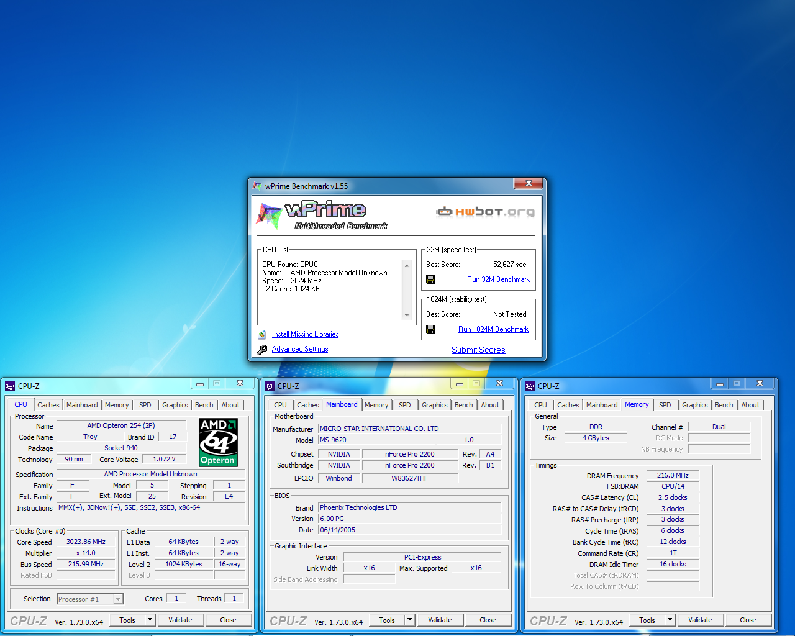Click the Core Speed value 3023.86 MHz

pyautogui.click(x=86, y=542)
